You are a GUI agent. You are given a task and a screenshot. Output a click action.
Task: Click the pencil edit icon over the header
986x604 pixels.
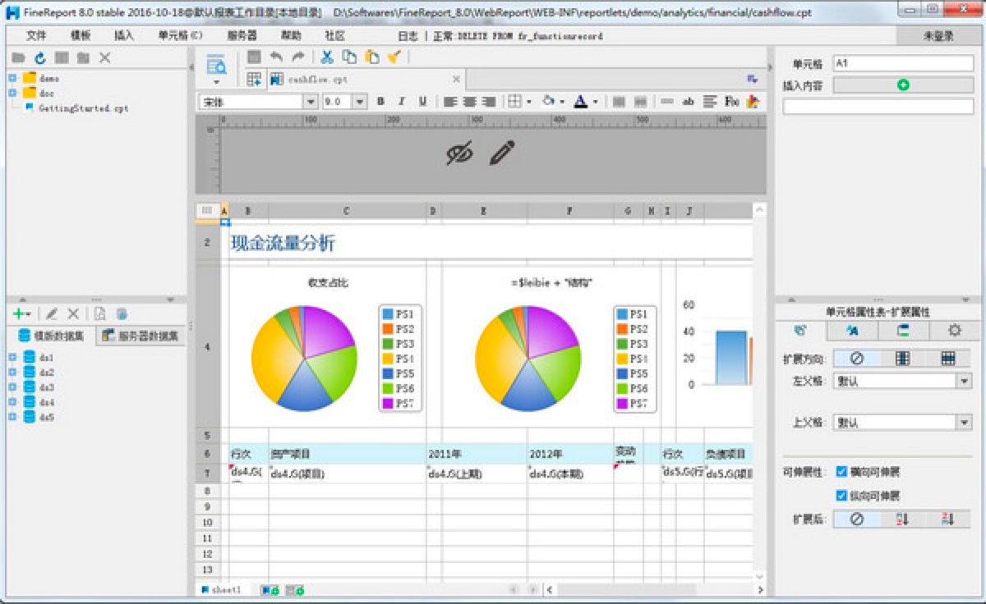click(502, 153)
